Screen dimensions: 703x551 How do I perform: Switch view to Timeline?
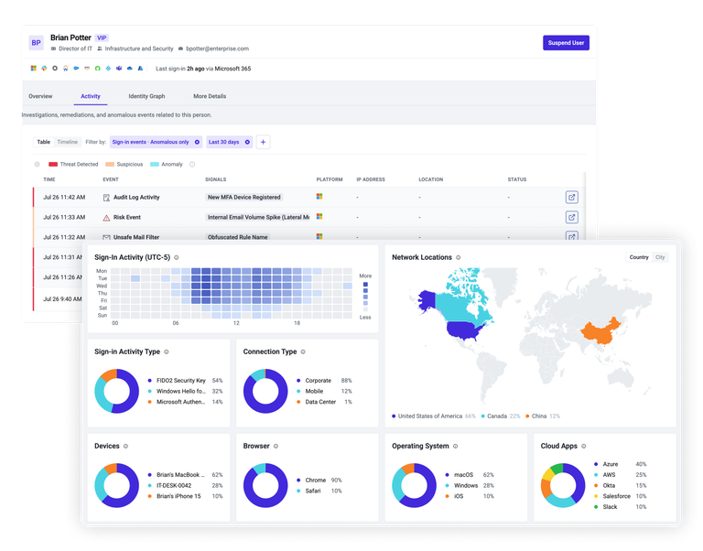[x=67, y=142]
